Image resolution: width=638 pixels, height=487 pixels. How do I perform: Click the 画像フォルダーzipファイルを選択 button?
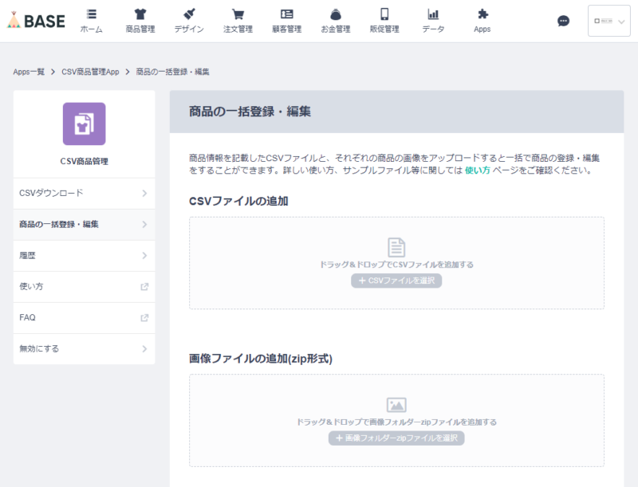coord(396,438)
